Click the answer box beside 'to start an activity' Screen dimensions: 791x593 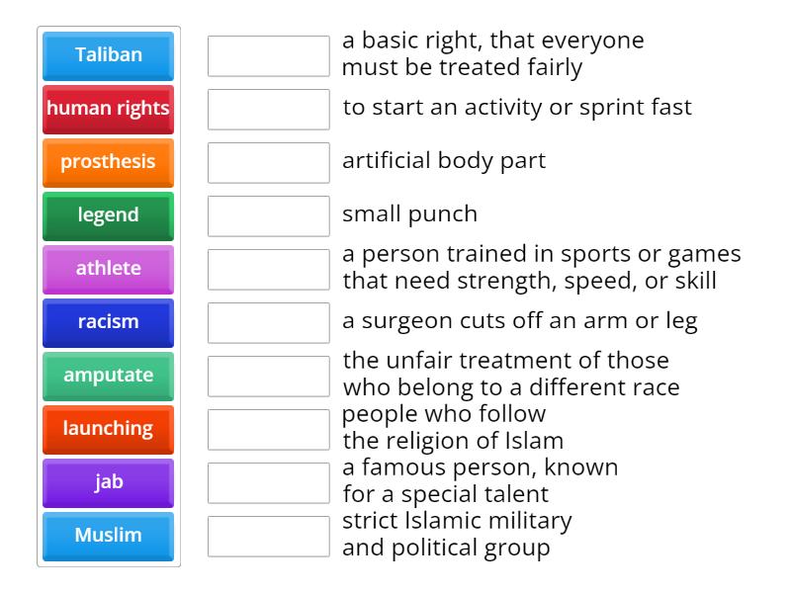point(268,110)
